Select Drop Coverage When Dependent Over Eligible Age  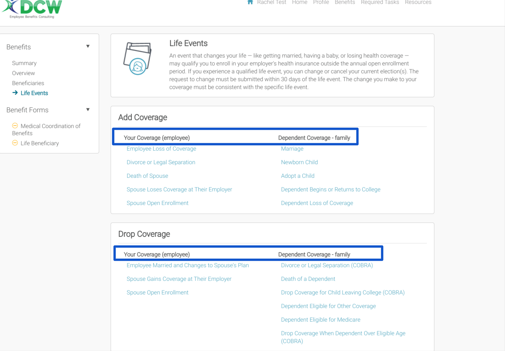(343, 337)
